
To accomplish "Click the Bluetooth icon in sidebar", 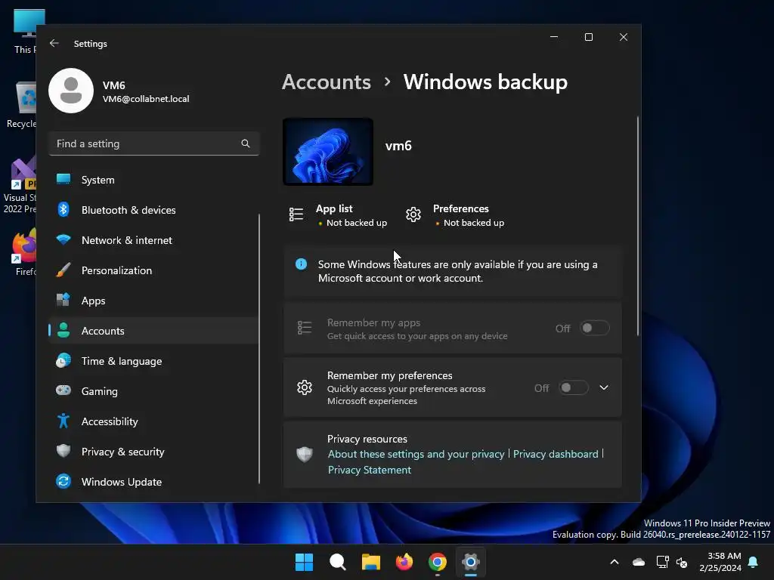I will click(63, 210).
